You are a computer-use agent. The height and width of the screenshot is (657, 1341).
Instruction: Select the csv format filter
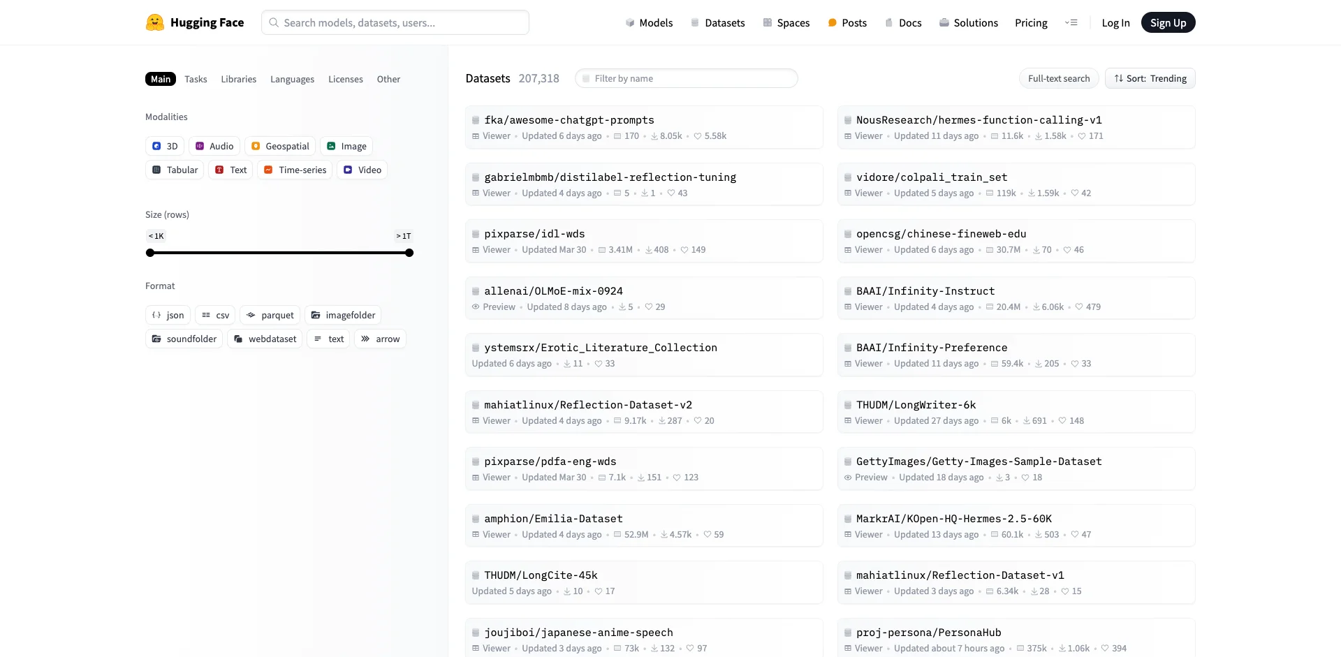pos(215,315)
